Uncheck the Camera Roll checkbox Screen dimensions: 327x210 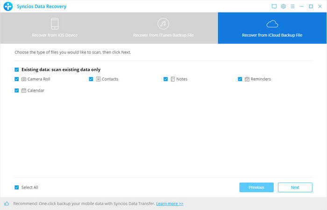tap(17, 79)
